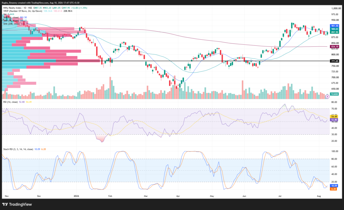Click the 771.65 horizontal line price label
The width and height of the screenshot is (344, 210).
[x=335, y=61]
